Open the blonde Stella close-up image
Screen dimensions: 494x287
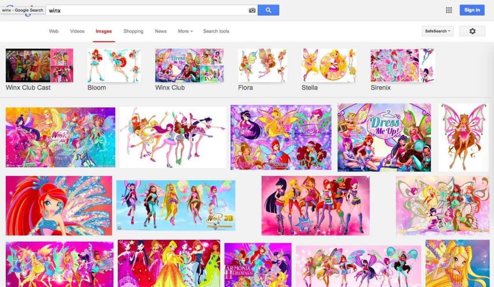(x=457, y=264)
